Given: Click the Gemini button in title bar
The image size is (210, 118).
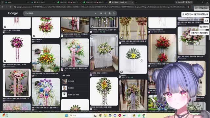Looking at the screenshot, I should point(184,2).
